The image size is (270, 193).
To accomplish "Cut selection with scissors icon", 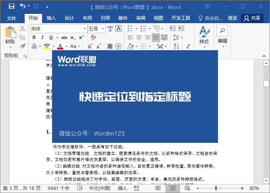I will click(22, 29).
